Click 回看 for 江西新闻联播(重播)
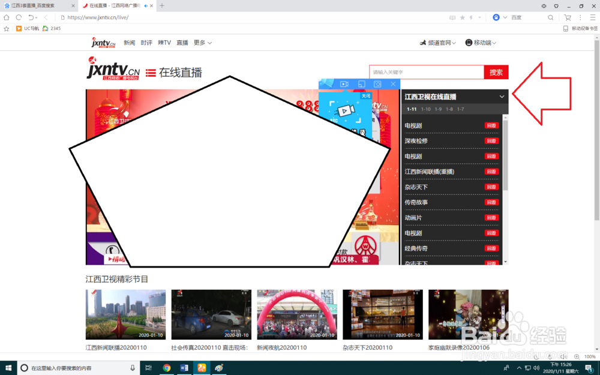600x375 pixels. 491,172
